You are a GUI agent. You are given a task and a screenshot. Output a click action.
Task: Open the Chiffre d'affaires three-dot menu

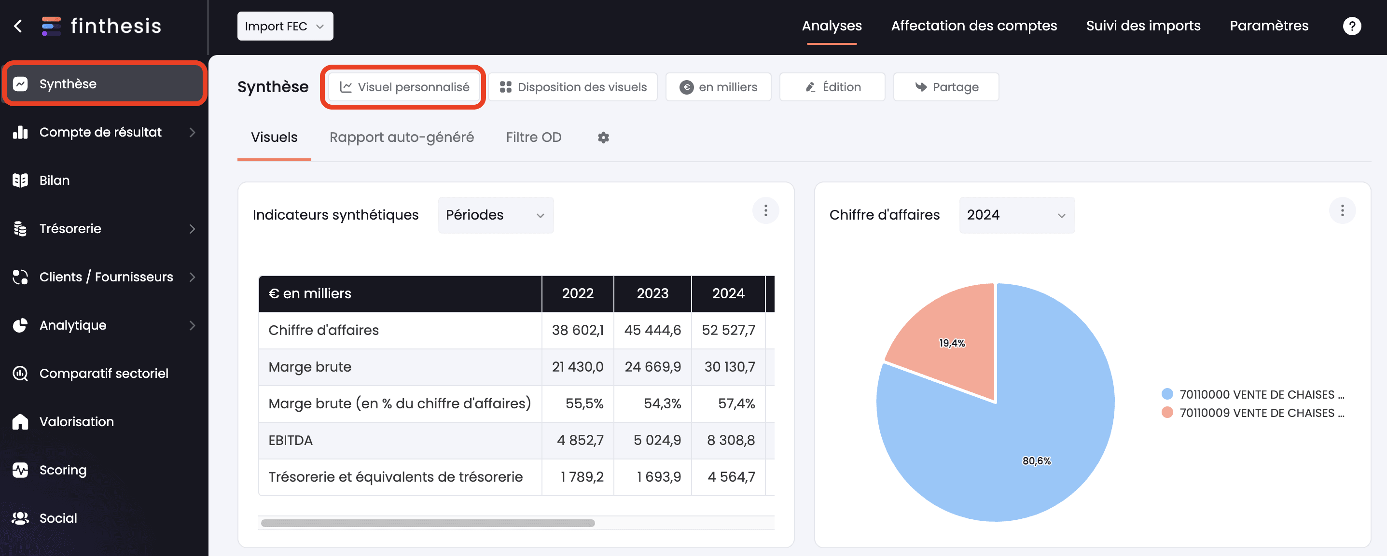pyautogui.click(x=1342, y=210)
